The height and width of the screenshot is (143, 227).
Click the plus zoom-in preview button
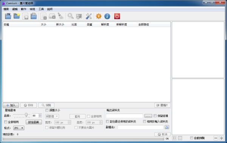221,138
